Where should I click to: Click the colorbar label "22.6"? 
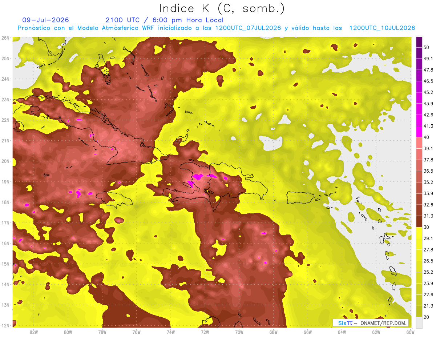click(x=428, y=294)
